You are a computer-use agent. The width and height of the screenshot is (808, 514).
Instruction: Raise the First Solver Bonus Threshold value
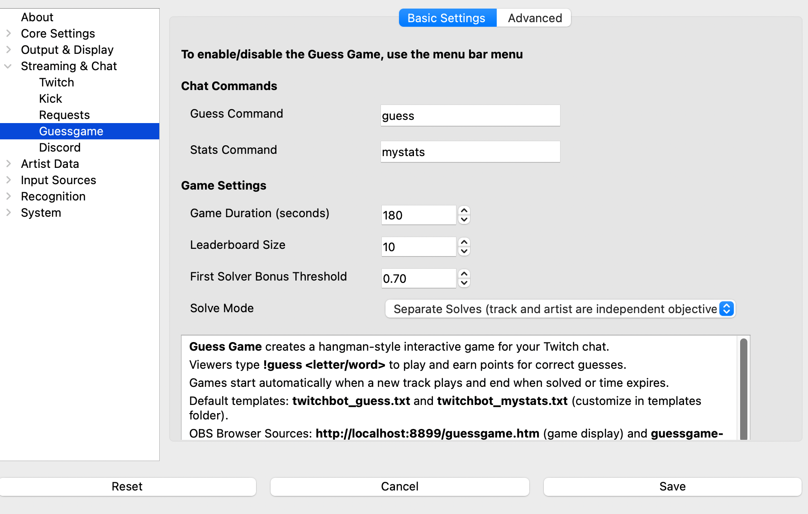click(464, 274)
